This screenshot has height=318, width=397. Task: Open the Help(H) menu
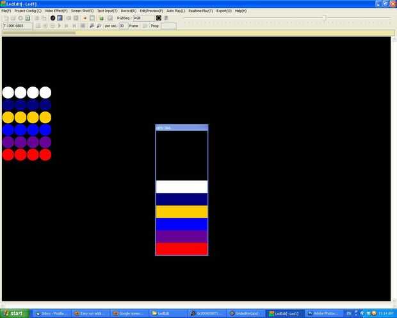pos(241,11)
